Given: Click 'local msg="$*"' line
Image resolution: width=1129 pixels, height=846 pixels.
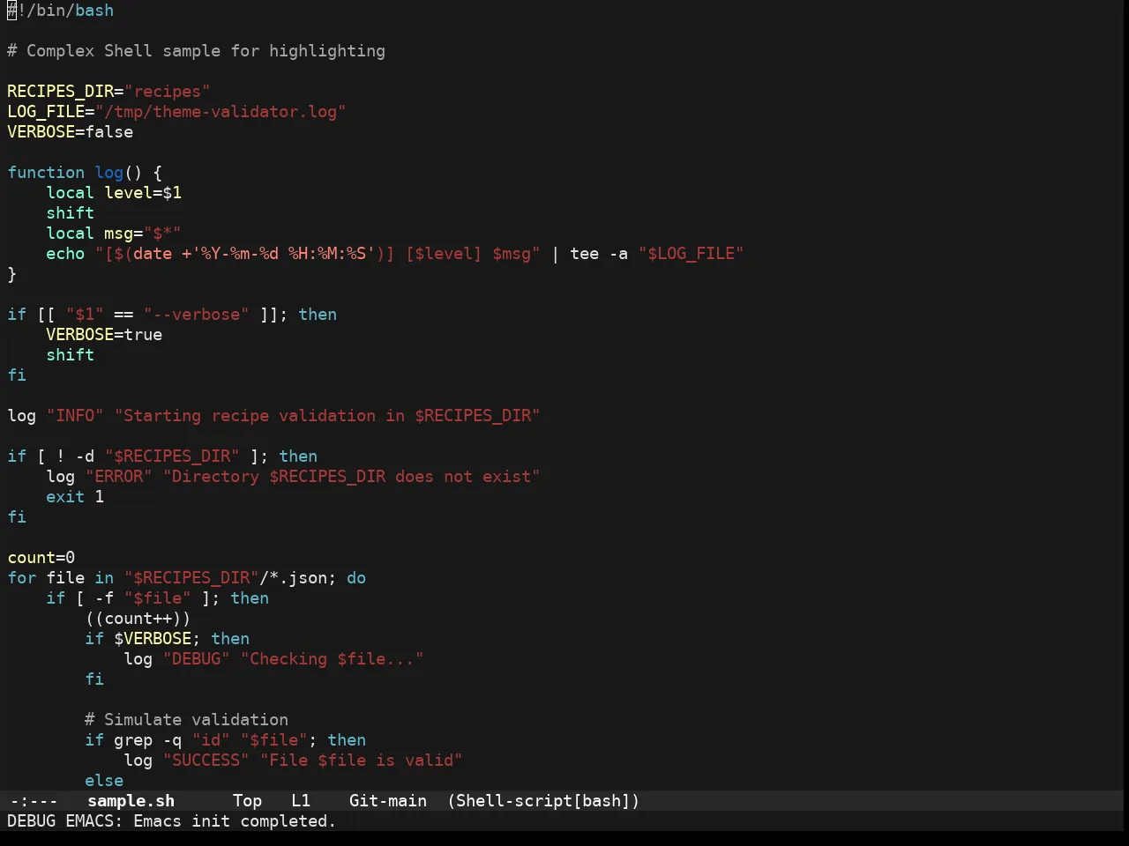Looking at the screenshot, I should (114, 234).
